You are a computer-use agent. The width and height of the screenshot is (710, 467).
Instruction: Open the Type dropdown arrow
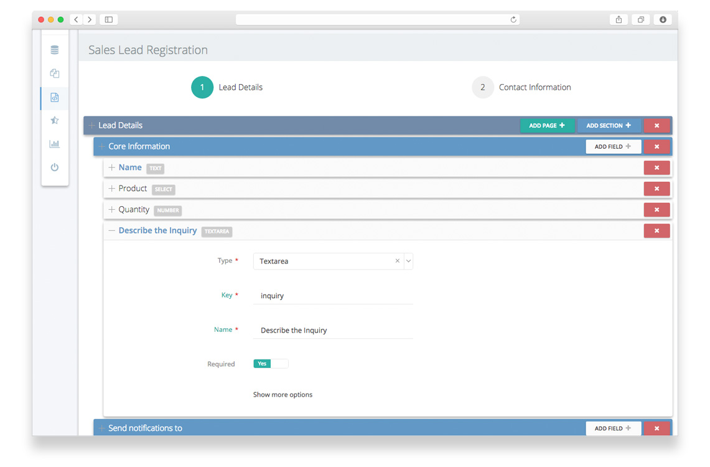(409, 262)
